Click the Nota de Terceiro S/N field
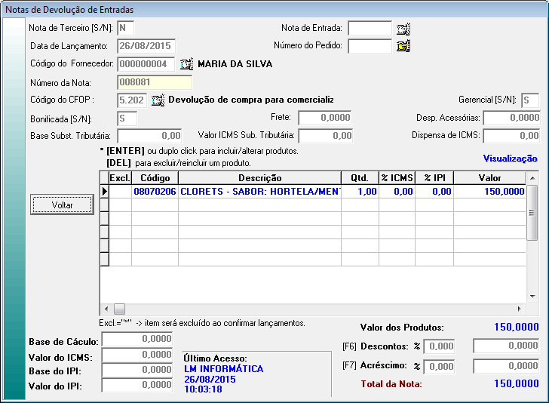The image size is (549, 403). [x=126, y=29]
